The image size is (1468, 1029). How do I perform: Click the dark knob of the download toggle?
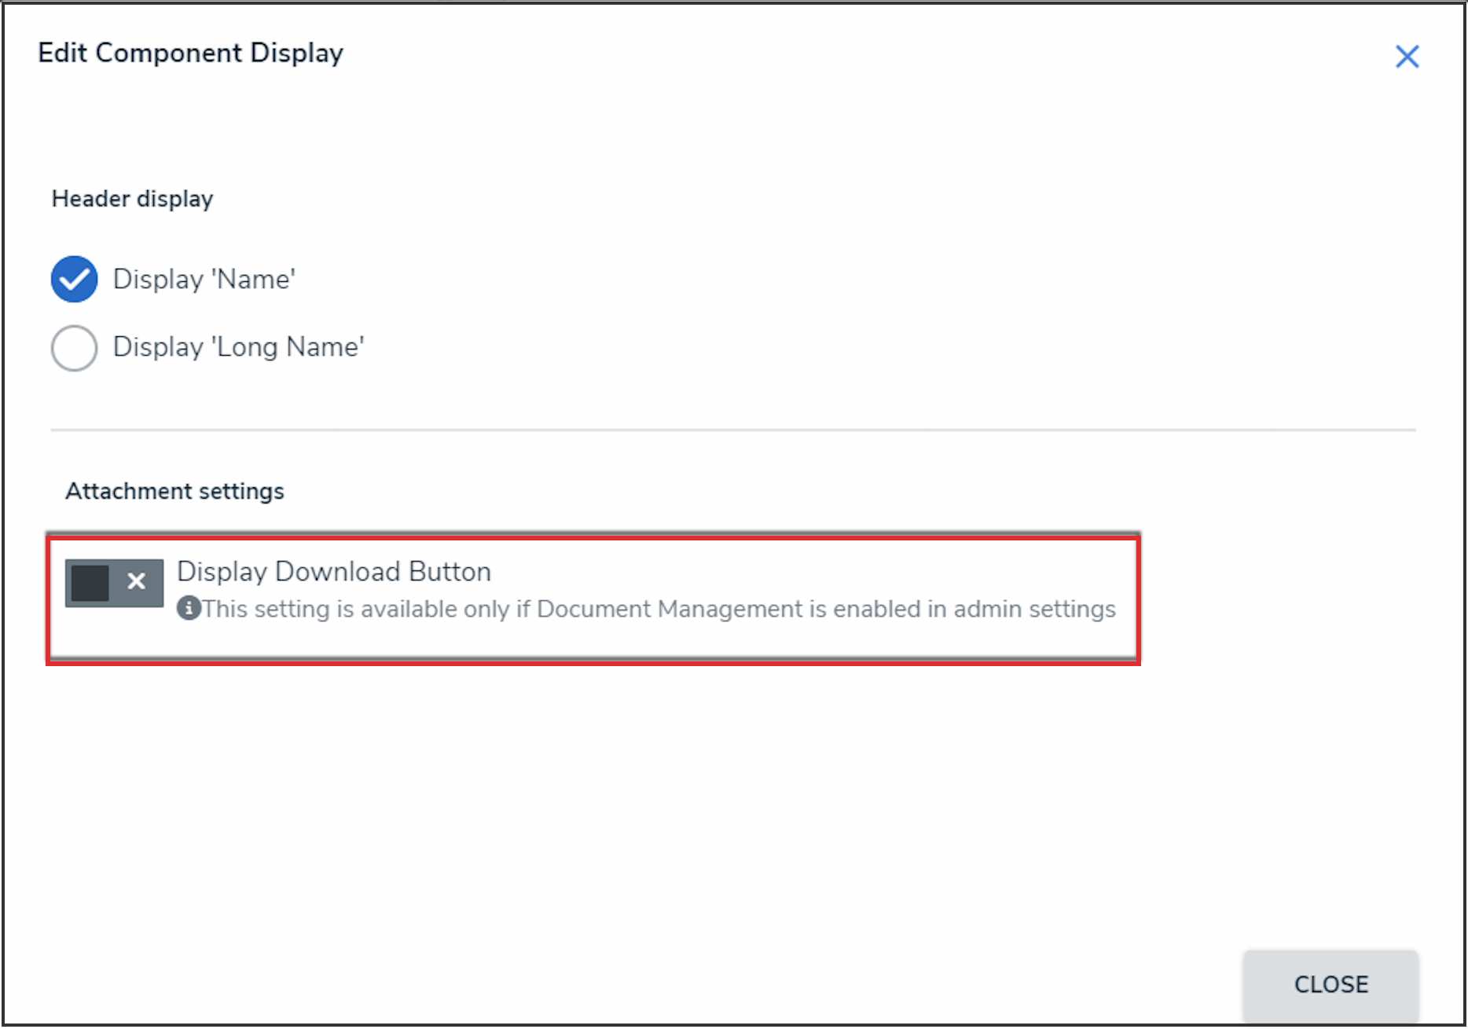(x=90, y=583)
